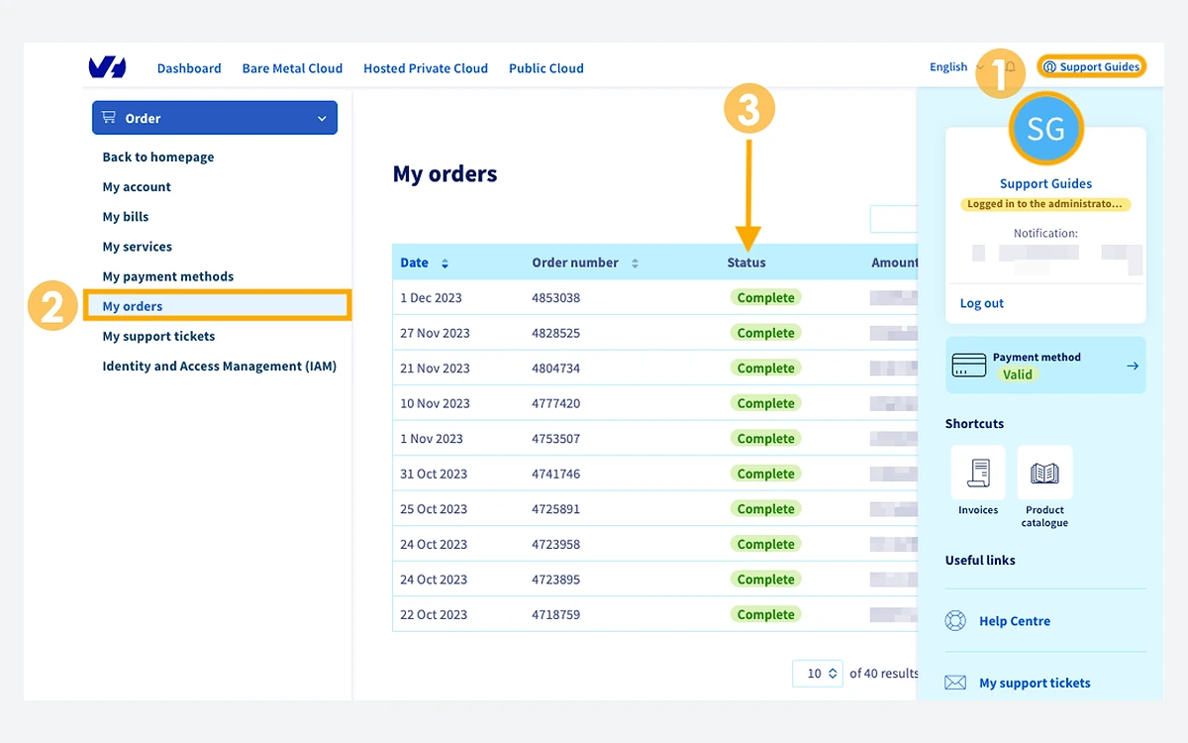This screenshot has width=1188, height=743.
Task: Click order number 4804734
Action: pyautogui.click(x=556, y=368)
